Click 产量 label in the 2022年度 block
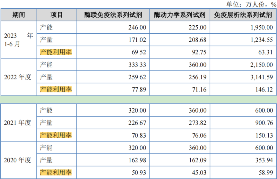277x179 pixels. pos(46,77)
